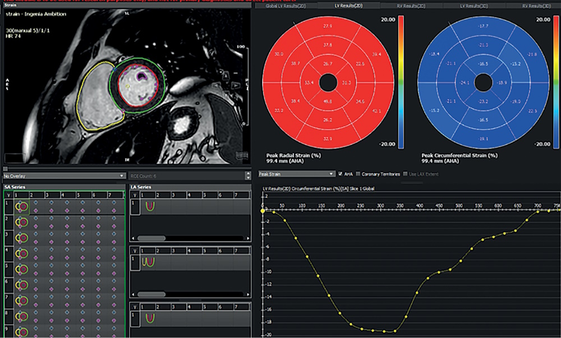Open the LV Results(3D) tab
Viewport: 561px width, 338px height.
tap(473, 6)
